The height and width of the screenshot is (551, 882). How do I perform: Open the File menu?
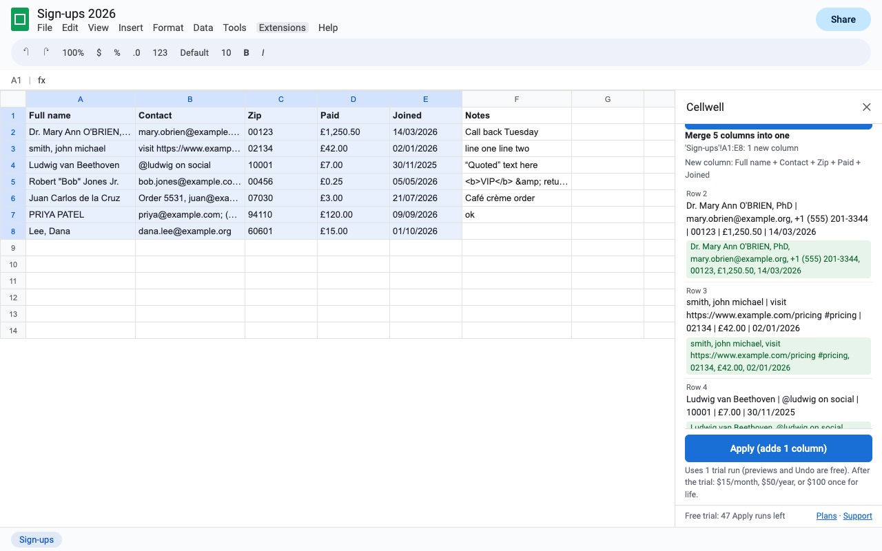pos(45,28)
